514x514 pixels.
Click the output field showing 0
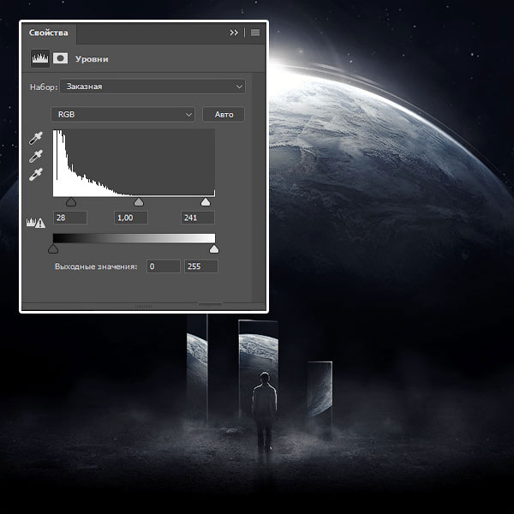point(164,266)
